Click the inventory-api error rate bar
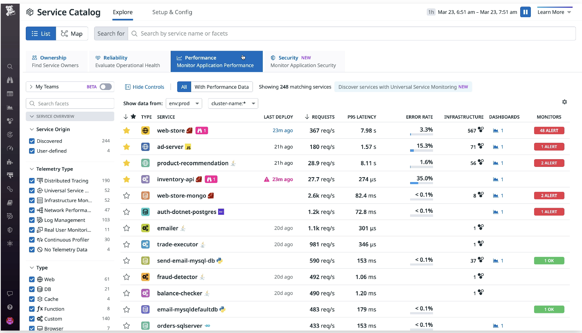This screenshot has height=333, width=582. (x=421, y=183)
